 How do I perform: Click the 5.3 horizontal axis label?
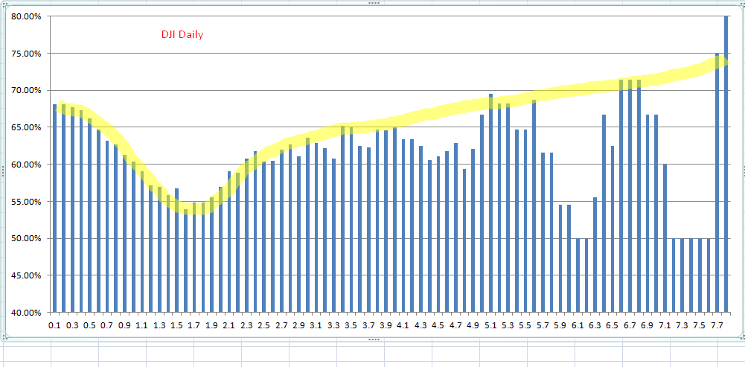[508, 325]
